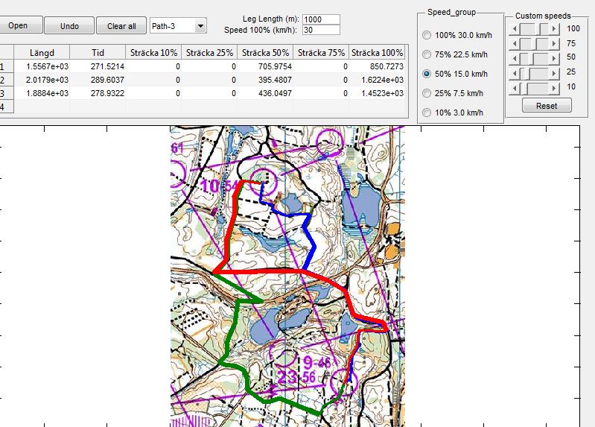
Task: Click the cell with value 1.6224e+03
Action: [377, 80]
